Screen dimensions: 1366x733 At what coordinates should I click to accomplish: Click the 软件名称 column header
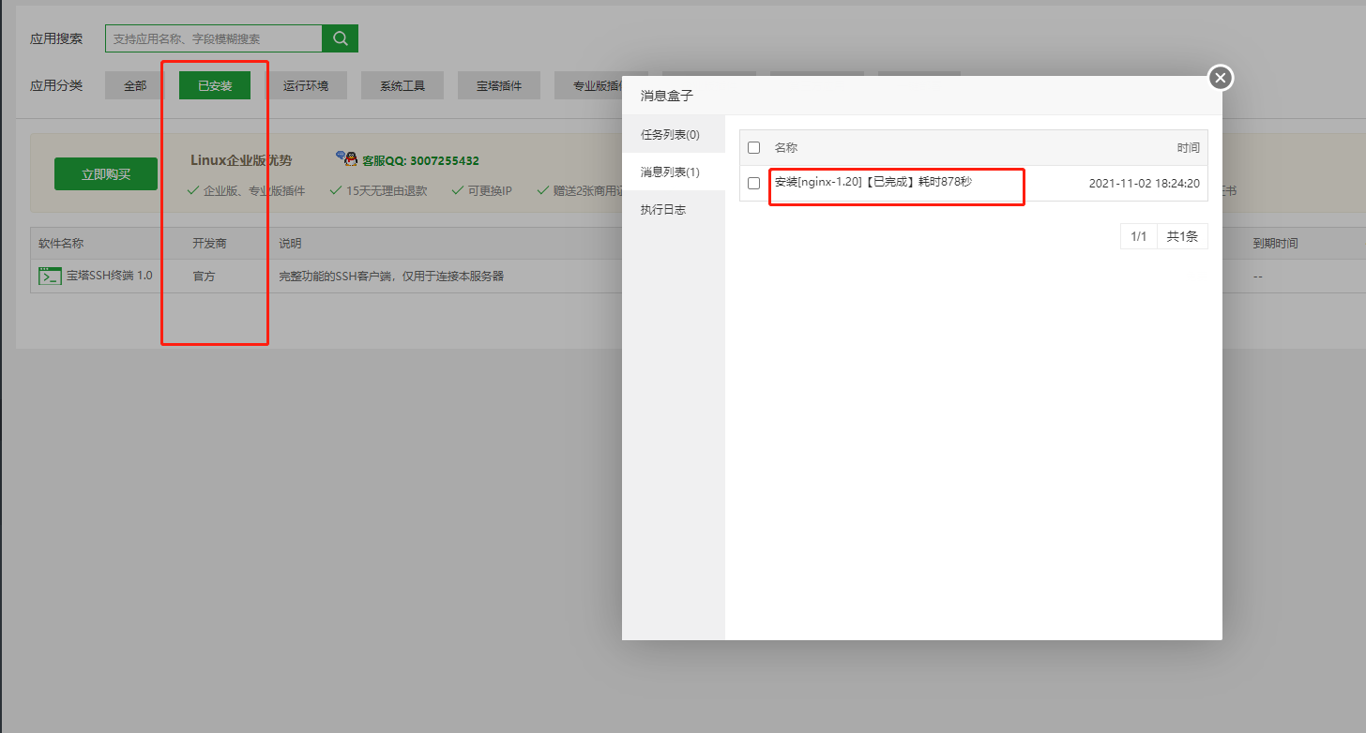point(61,243)
